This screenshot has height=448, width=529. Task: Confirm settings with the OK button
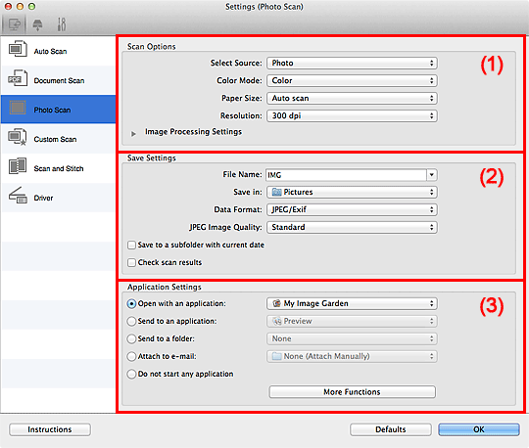pos(479,429)
